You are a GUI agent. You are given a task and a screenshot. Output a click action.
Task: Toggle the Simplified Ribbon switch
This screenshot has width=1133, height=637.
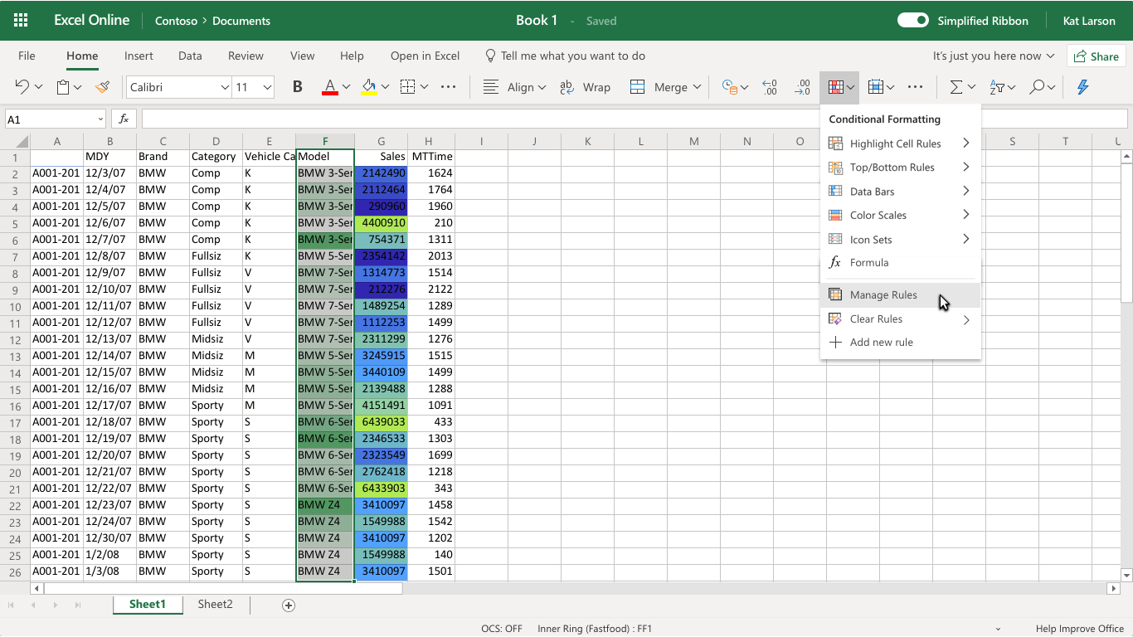point(913,21)
